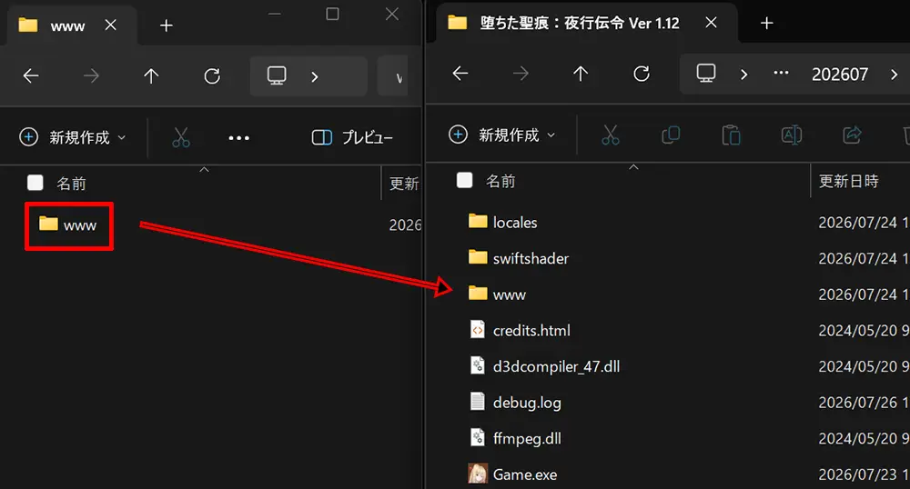Image resolution: width=910 pixels, height=489 pixels.
Task: Refresh the right window folder view
Action: [x=642, y=74]
